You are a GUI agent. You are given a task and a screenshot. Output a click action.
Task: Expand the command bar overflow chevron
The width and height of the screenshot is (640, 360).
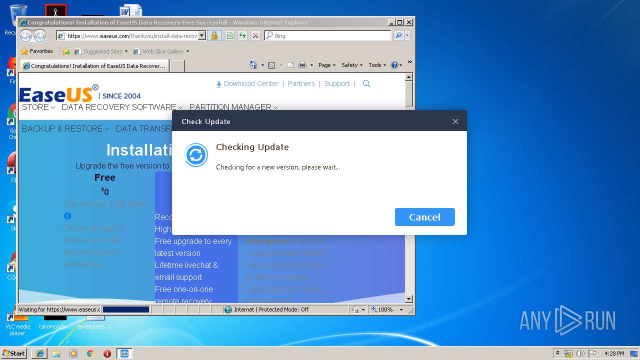pos(409,62)
